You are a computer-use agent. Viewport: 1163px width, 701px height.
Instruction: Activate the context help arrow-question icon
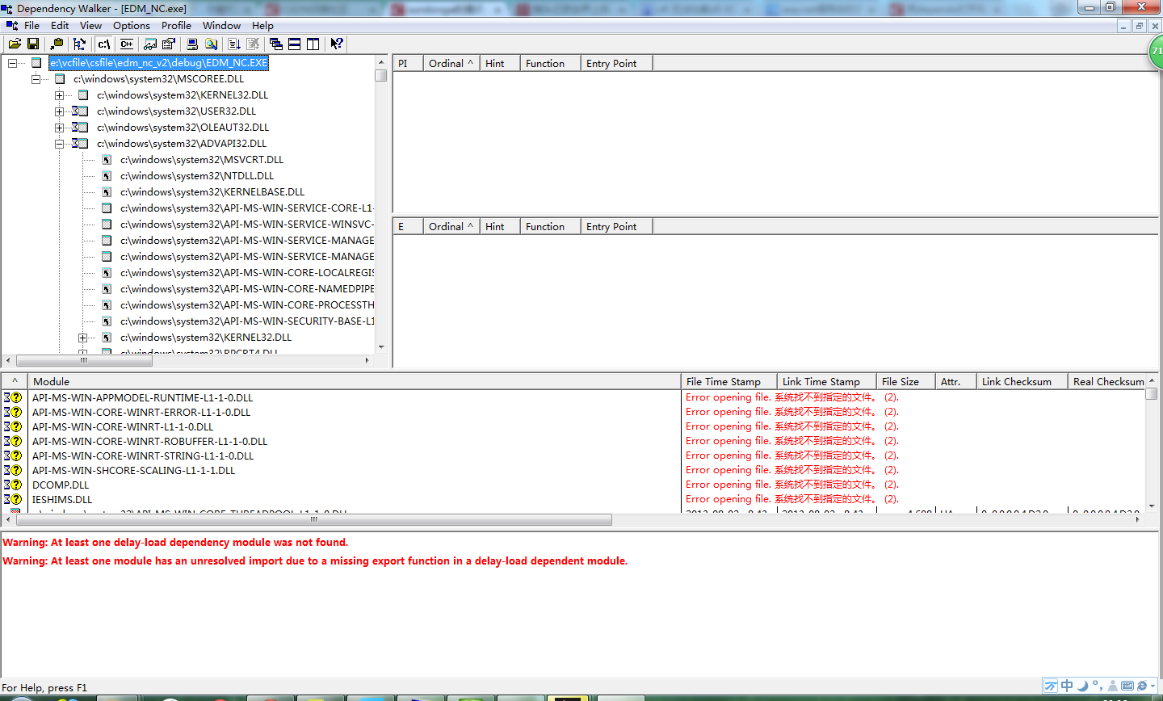pos(337,44)
